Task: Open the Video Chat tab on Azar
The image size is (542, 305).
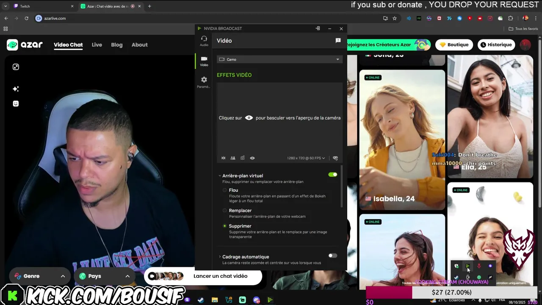Action: 68,45
